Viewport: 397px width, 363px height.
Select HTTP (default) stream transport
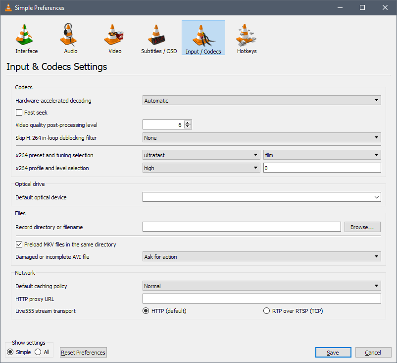coord(146,311)
